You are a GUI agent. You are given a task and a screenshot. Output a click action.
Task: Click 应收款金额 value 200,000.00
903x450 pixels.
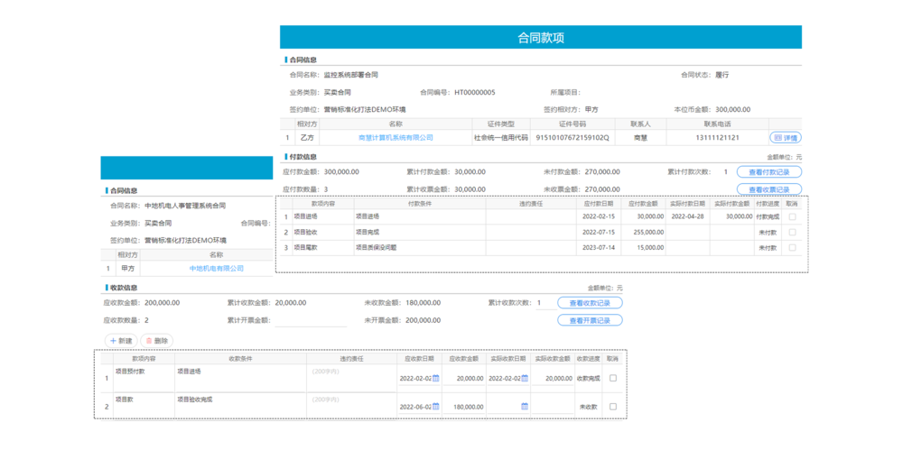[x=162, y=303]
